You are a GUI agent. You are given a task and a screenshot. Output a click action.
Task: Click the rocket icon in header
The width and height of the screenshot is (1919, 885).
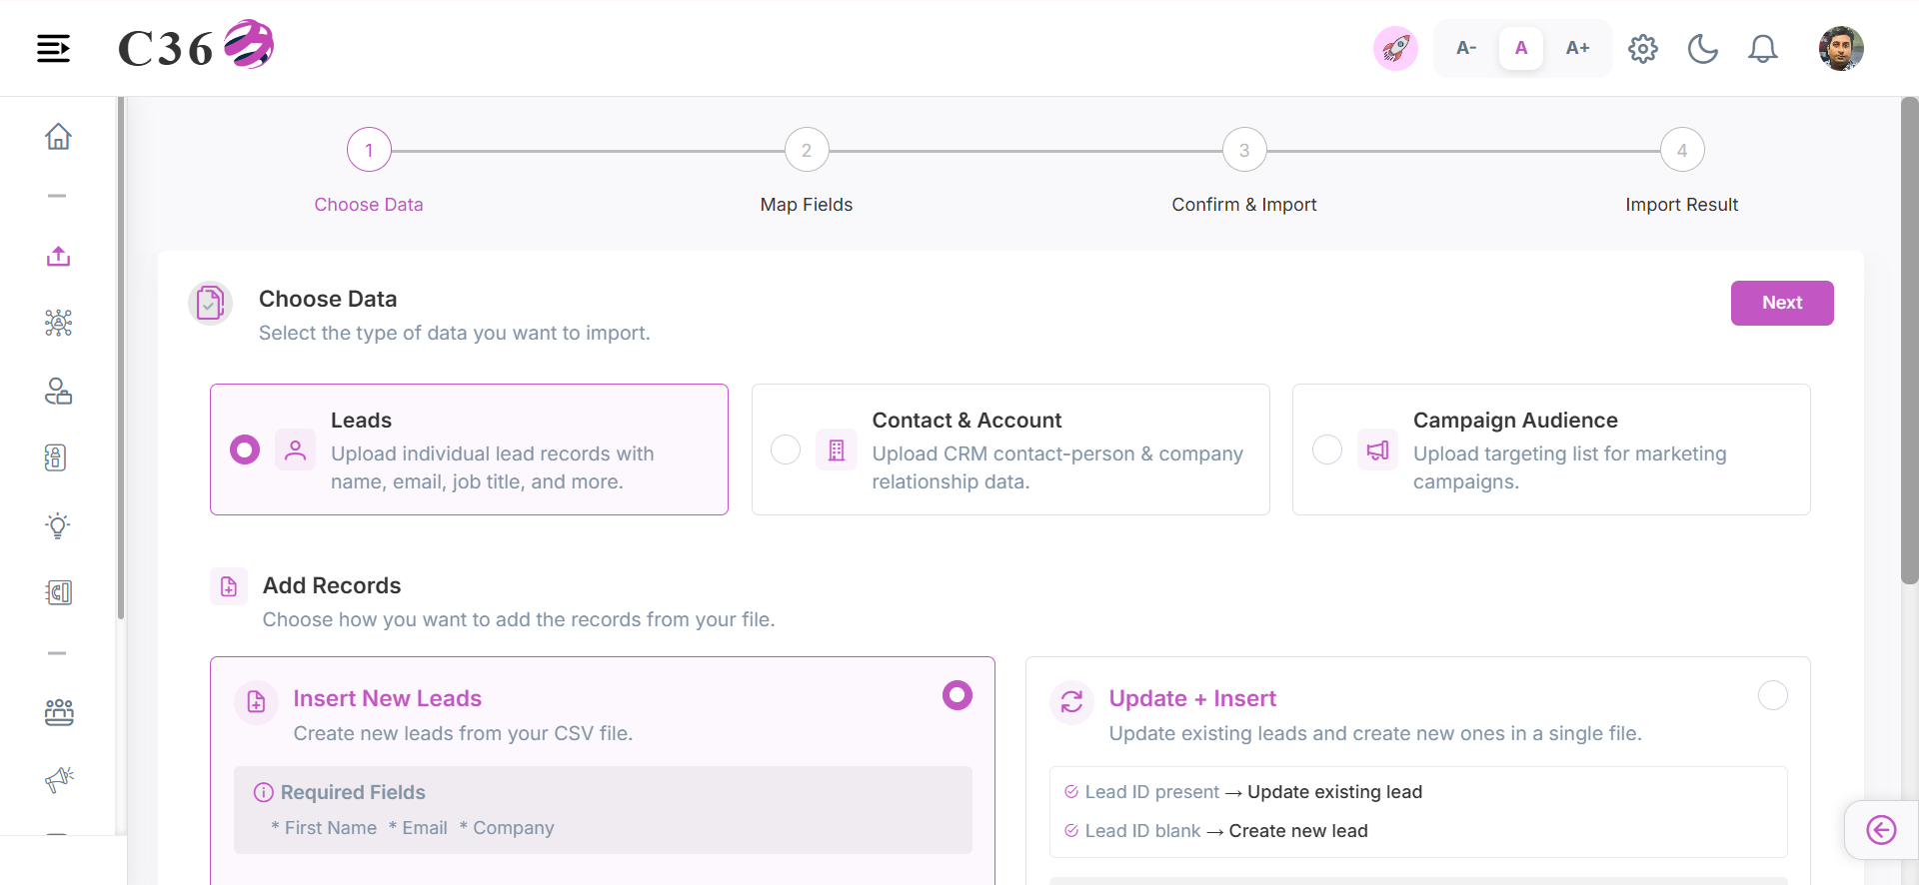1395,48
